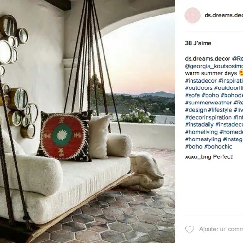Open the #instadaily hashtag
The height and width of the screenshot is (243, 243).
[199, 125]
